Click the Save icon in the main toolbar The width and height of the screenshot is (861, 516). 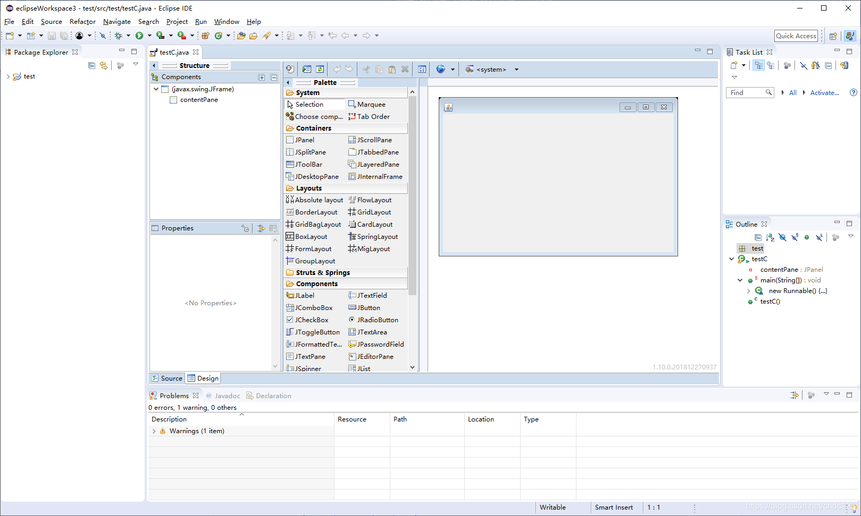52,36
